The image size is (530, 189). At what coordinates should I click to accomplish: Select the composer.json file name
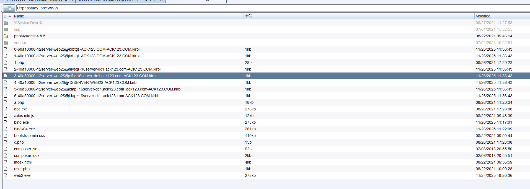pyautogui.click(x=27, y=149)
